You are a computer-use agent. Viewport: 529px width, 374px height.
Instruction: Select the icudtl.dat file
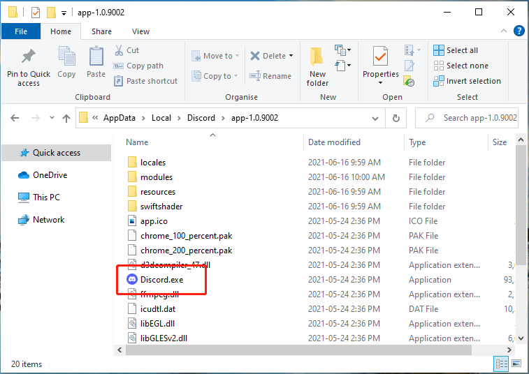[x=158, y=309]
